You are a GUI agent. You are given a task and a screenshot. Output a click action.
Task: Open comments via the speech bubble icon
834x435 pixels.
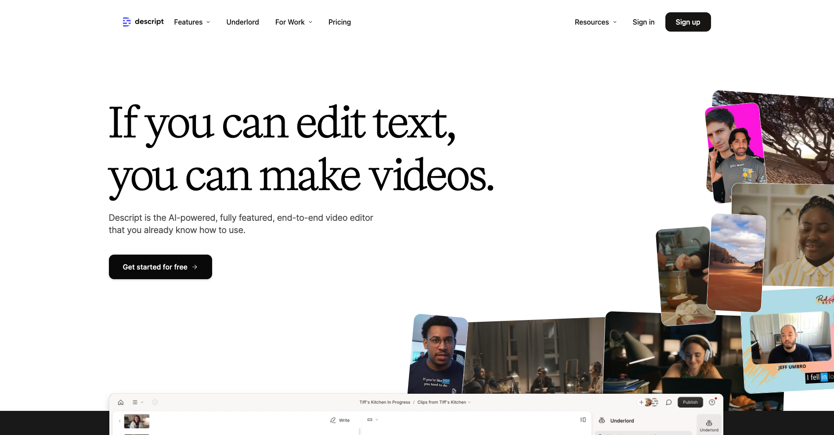[668, 402]
